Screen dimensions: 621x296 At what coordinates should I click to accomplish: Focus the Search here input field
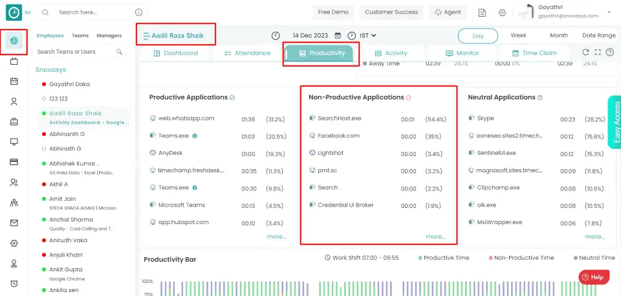tap(93, 12)
